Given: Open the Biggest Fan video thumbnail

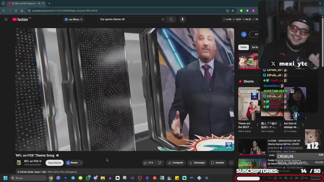Looking at the screenshot, I should (x=248, y=61).
